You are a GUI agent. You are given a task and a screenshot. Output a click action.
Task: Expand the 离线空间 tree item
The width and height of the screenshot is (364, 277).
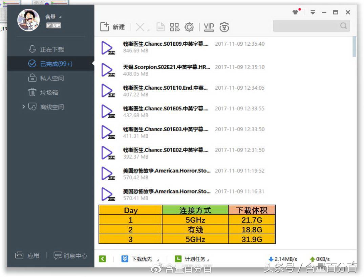click(x=23, y=107)
